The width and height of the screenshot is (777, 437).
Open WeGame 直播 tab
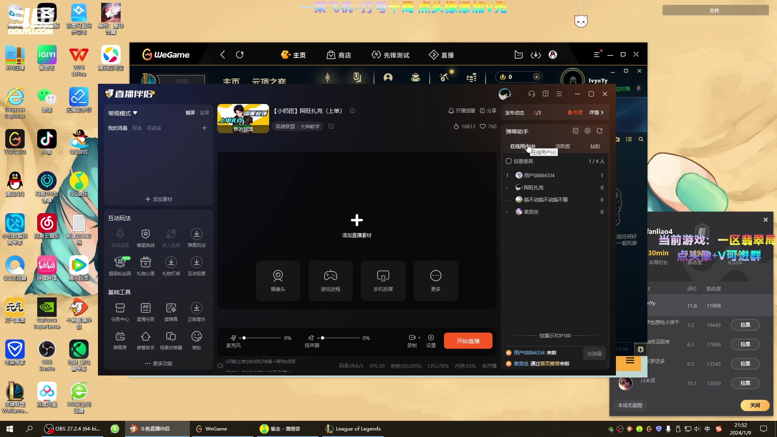(442, 55)
